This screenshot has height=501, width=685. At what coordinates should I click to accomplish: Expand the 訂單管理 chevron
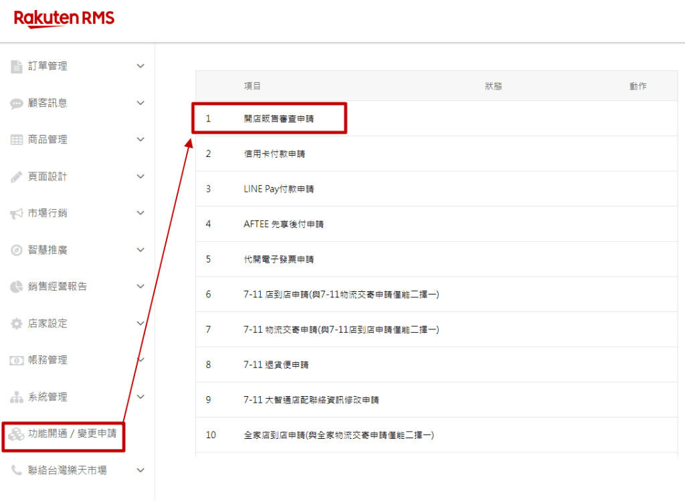coord(140,66)
